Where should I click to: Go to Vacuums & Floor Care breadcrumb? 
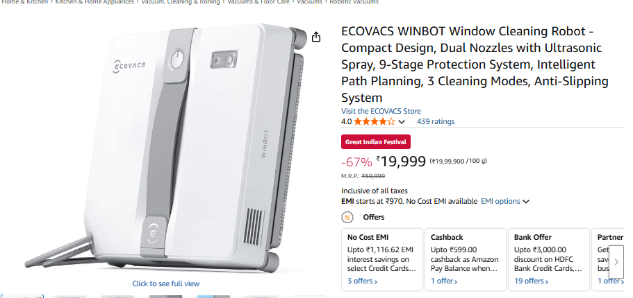pyautogui.click(x=260, y=2)
